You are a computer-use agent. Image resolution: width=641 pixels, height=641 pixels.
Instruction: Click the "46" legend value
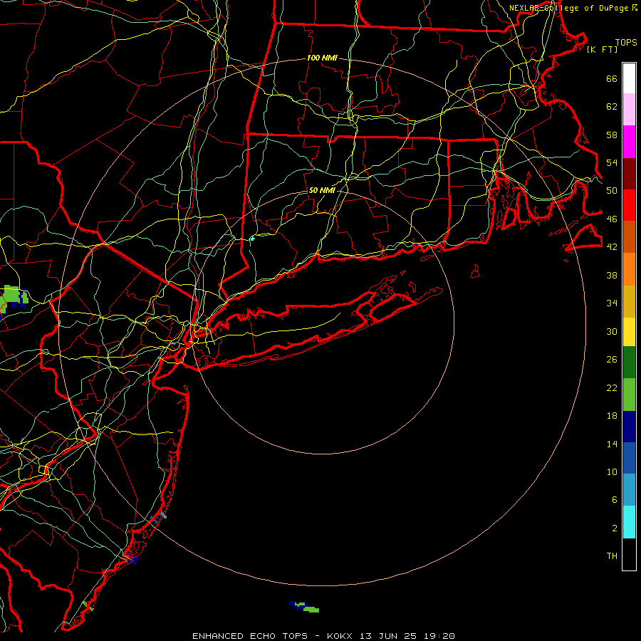click(x=612, y=219)
